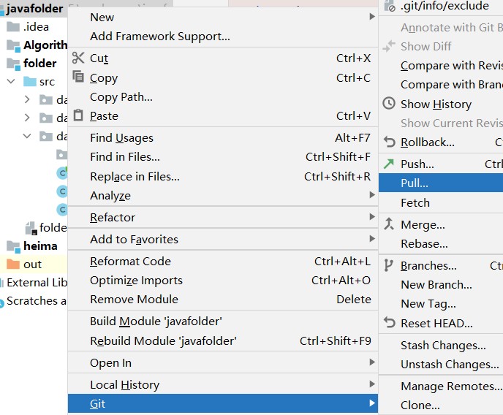
Task: Select Reformat Code menu entry
Action: pyautogui.click(x=130, y=261)
